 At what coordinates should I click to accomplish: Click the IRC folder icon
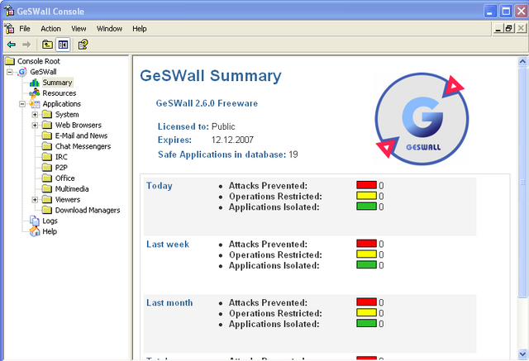[x=47, y=157]
